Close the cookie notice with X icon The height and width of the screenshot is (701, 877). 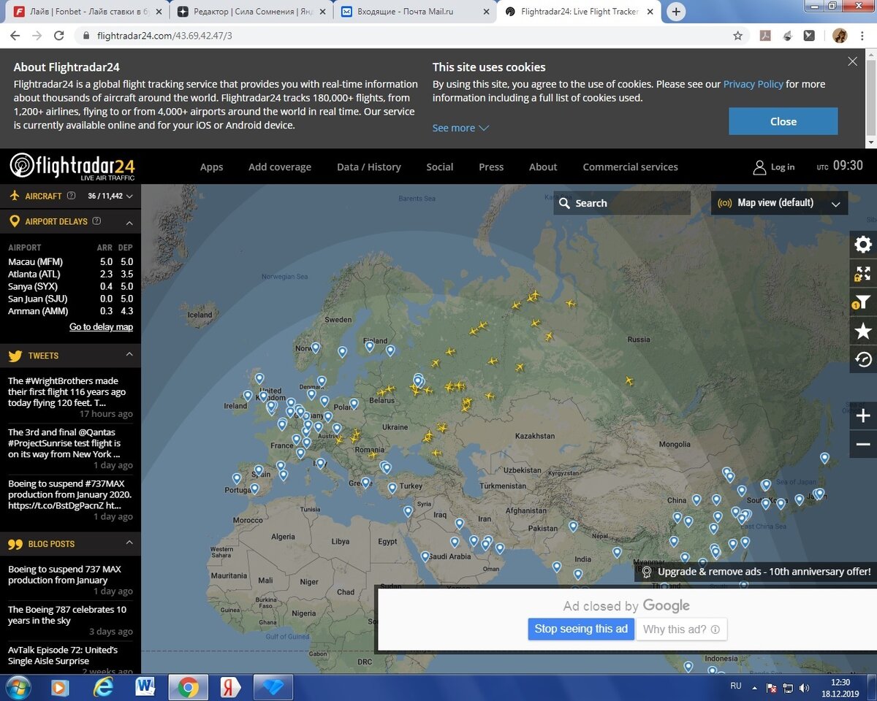(x=852, y=61)
